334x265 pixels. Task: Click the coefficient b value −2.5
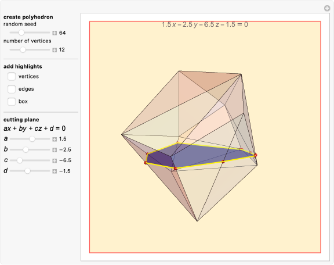[65, 150]
